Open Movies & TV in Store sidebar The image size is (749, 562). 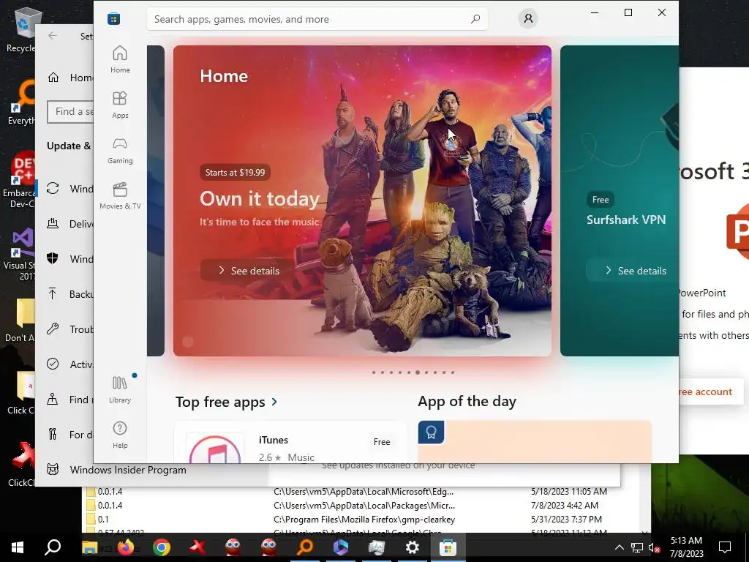click(120, 195)
